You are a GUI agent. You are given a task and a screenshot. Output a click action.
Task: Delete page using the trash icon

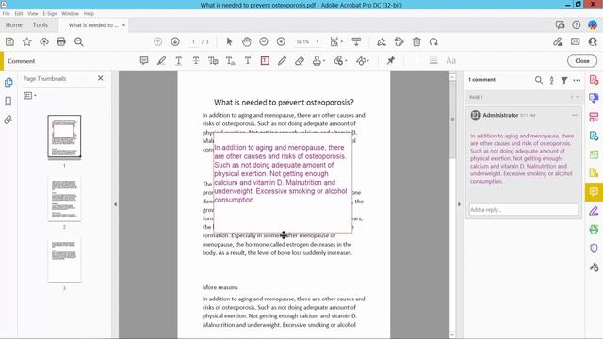tap(416, 41)
